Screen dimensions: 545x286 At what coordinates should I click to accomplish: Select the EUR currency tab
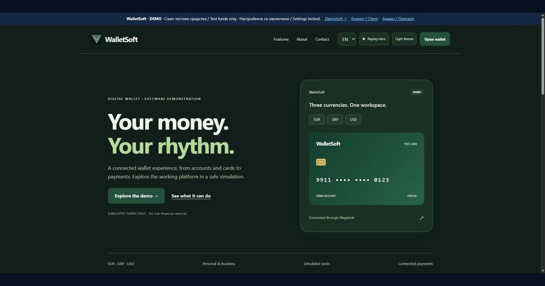pos(317,119)
